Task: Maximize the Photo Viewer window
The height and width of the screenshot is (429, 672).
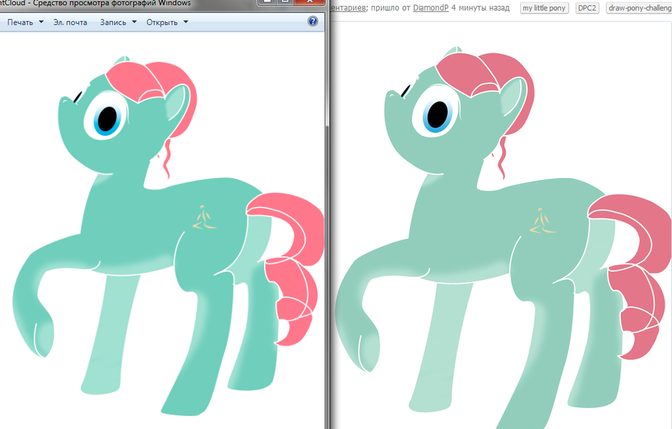Action: [x=284, y=3]
